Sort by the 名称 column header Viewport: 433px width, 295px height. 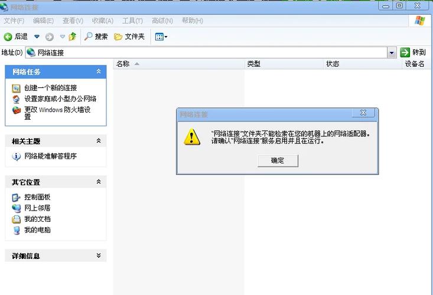coord(178,64)
